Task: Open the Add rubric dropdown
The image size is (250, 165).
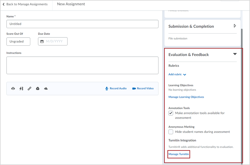Action: 177,74
